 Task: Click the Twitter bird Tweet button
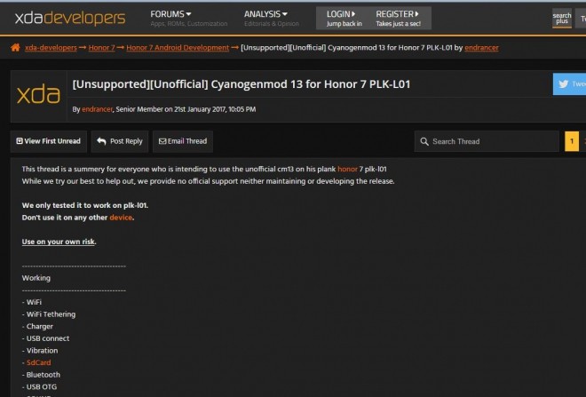point(569,84)
